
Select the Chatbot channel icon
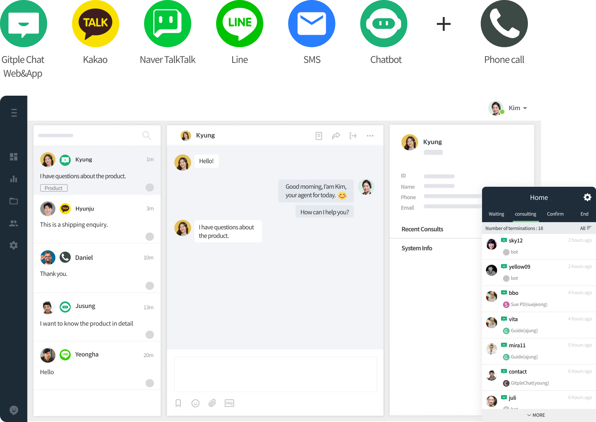point(384,24)
